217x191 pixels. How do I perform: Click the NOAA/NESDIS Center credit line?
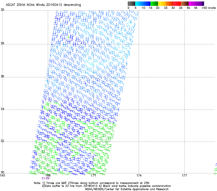pyautogui.click(x=127, y=189)
